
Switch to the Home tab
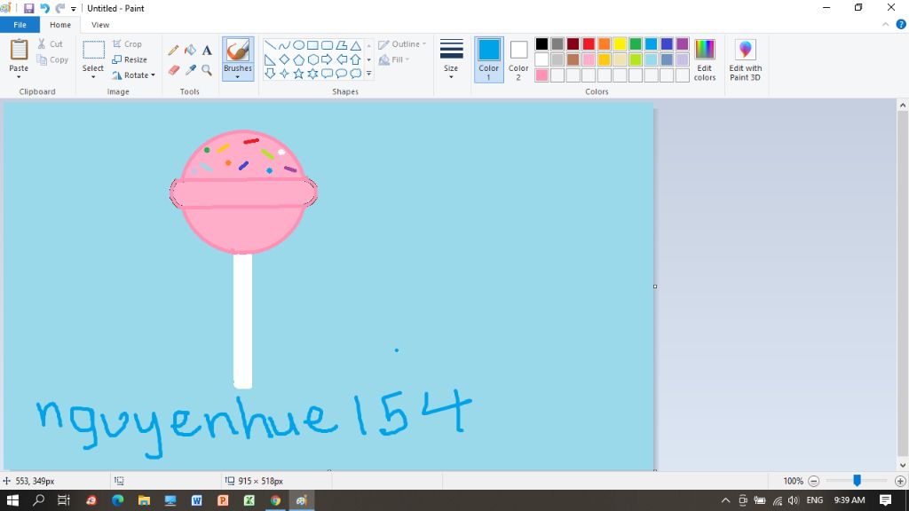60,25
